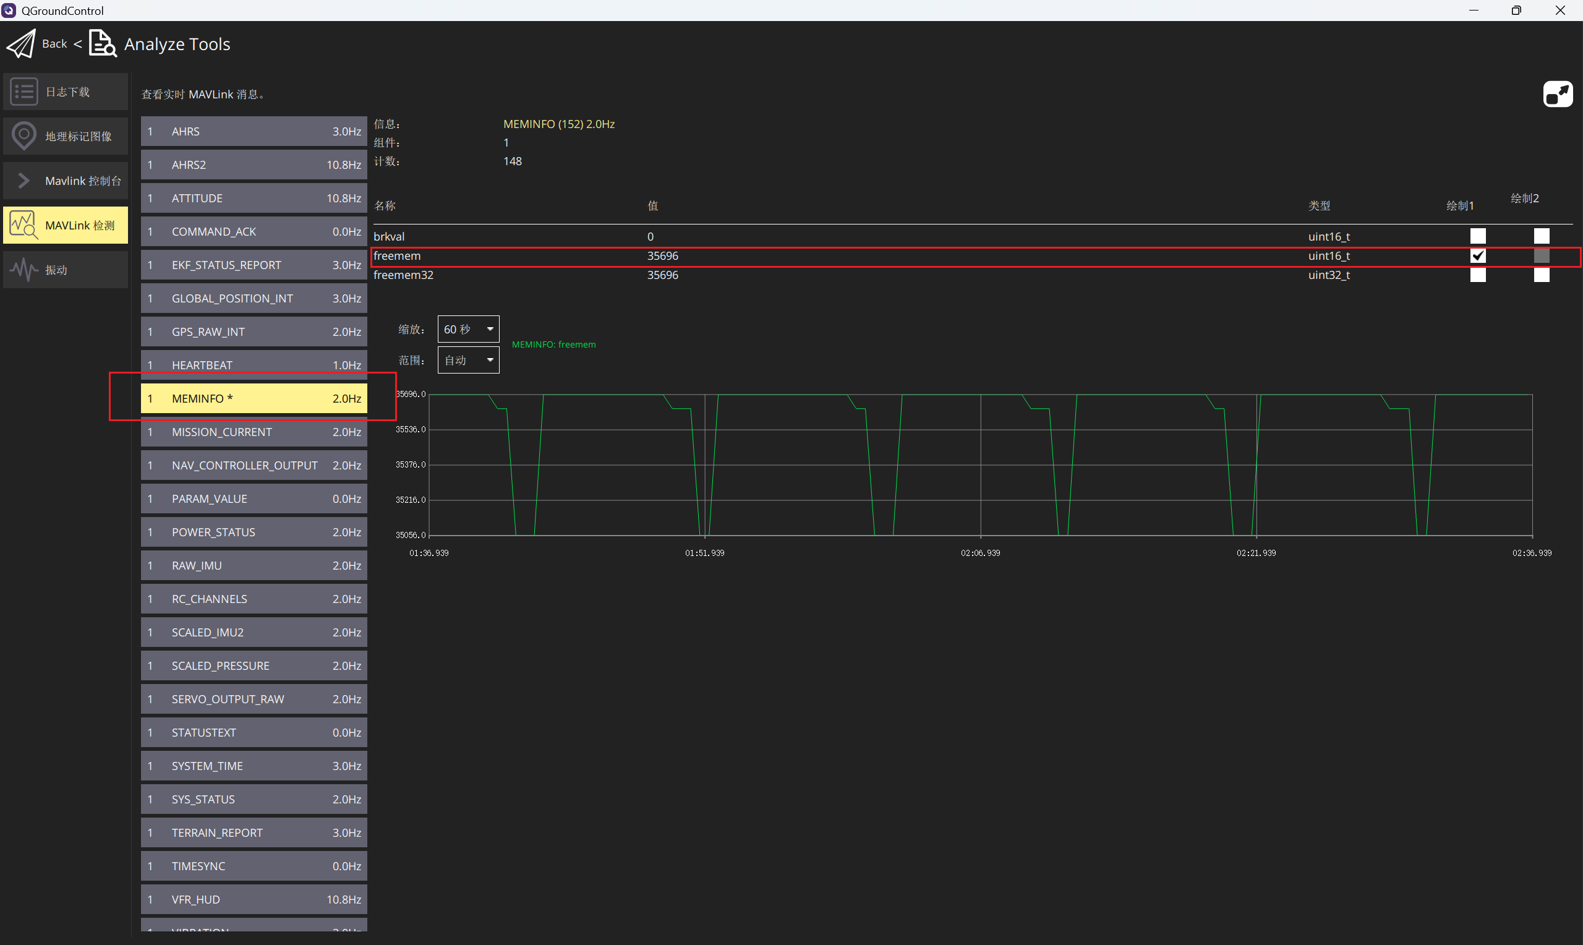Screen dimensions: 1583x945
Task: Click the MAVLink 检测 inspector icon
Action: pyautogui.click(x=24, y=224)
